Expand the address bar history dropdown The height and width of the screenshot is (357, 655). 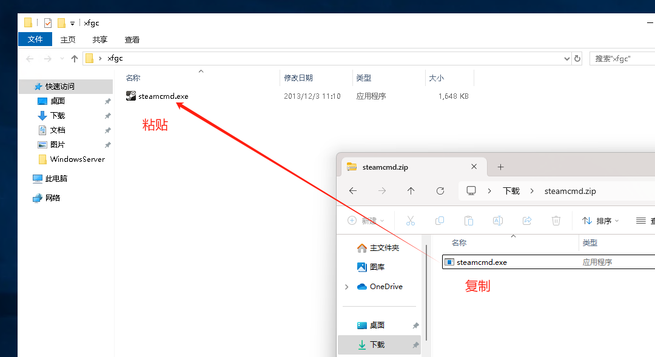[566, 59]
